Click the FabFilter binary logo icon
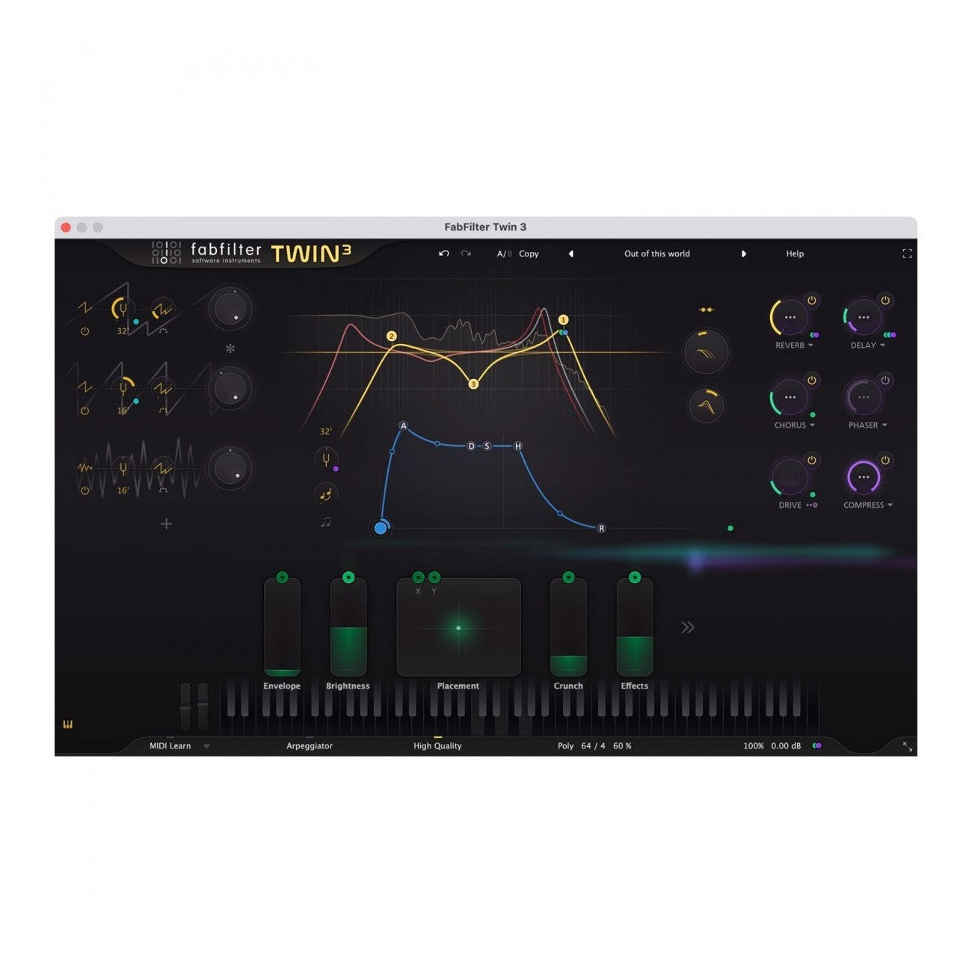The image size is (972, 972). pyautogui.click(x=166, y=253)
